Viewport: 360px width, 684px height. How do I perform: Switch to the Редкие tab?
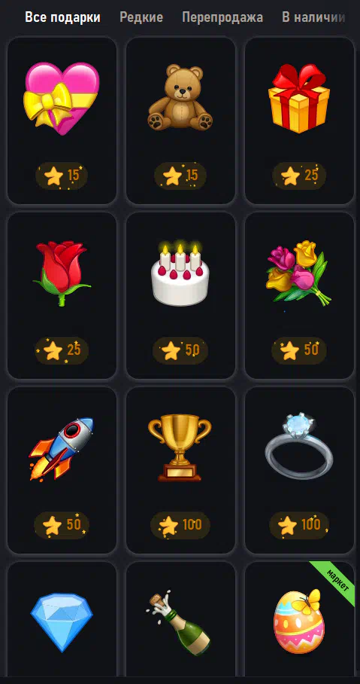(141, 17)
